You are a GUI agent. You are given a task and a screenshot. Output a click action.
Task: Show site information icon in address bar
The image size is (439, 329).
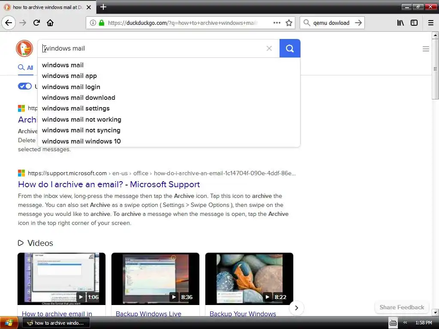pyautogui.click(x=93, y=23)
